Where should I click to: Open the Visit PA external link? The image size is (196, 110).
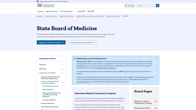click(x=81, y=11)
